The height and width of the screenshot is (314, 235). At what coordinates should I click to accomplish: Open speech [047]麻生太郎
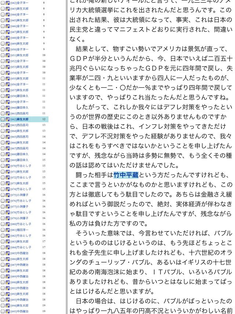pyautogui.click(x=19, y=32)
